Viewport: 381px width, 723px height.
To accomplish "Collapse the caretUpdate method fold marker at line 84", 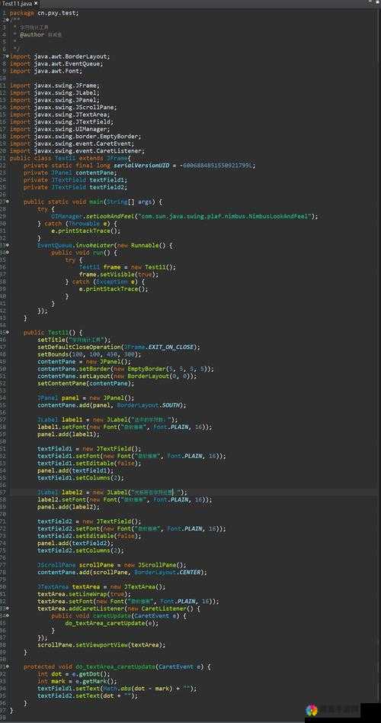I will pyautogui.click(x=8, y=615).
